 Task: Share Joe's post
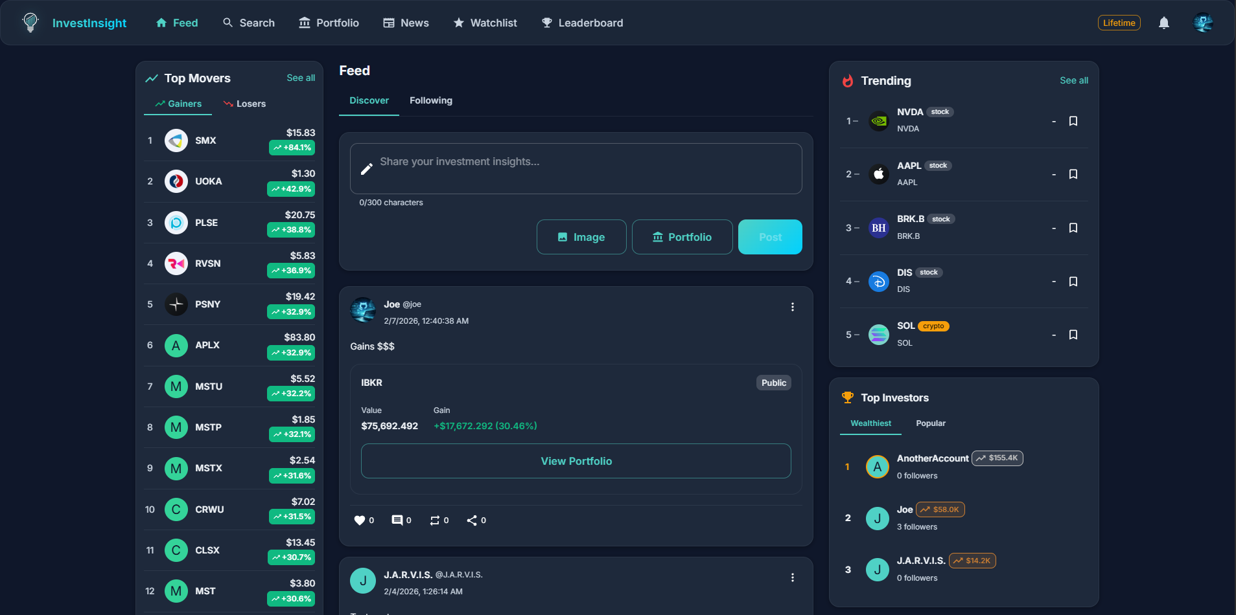point(472,520)
